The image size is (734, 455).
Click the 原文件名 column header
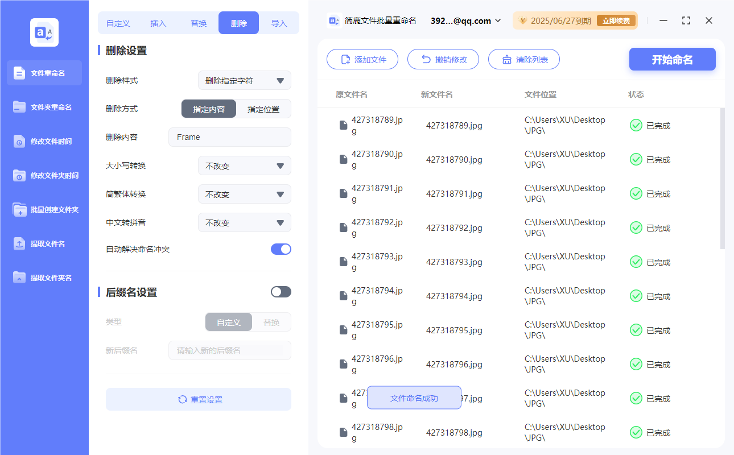click(352, 94)
